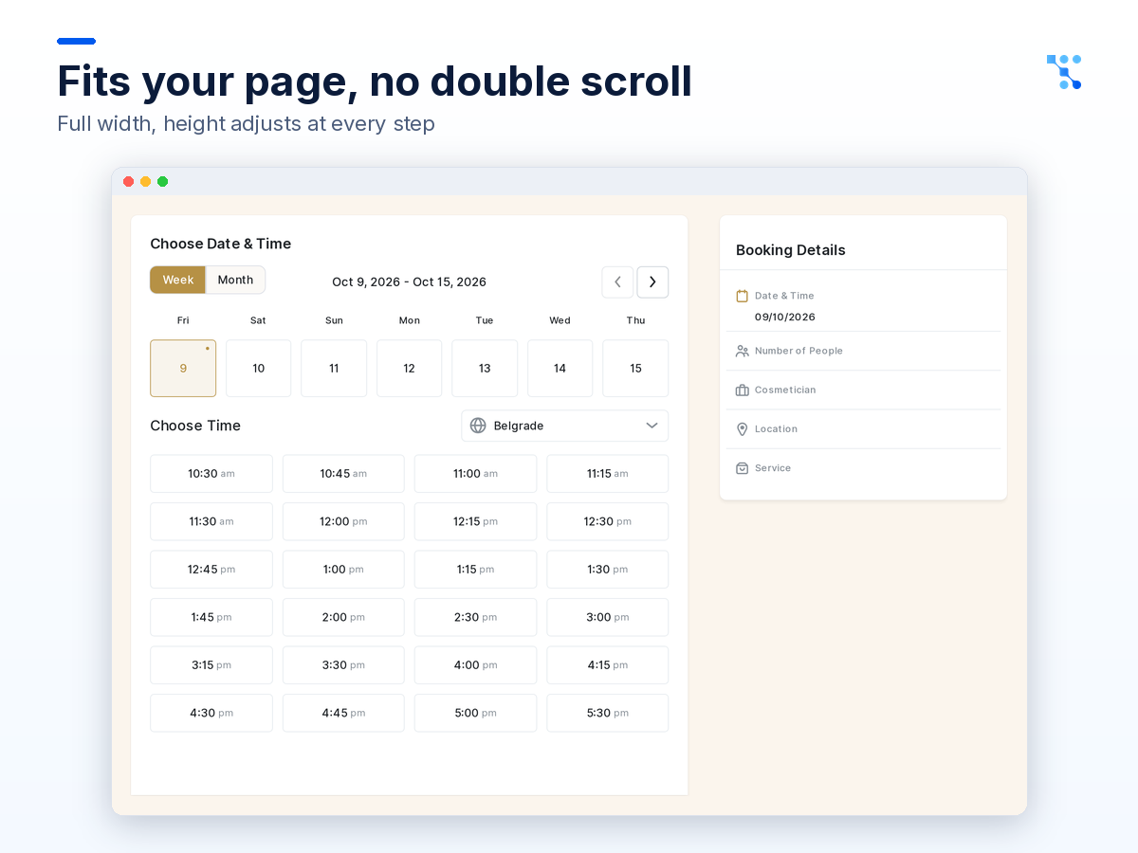Image resolution: width=1138 pixels, height=853 pixels.
Task: Click the calendar icon beside Date & Time
Action: tap(743, 296)
